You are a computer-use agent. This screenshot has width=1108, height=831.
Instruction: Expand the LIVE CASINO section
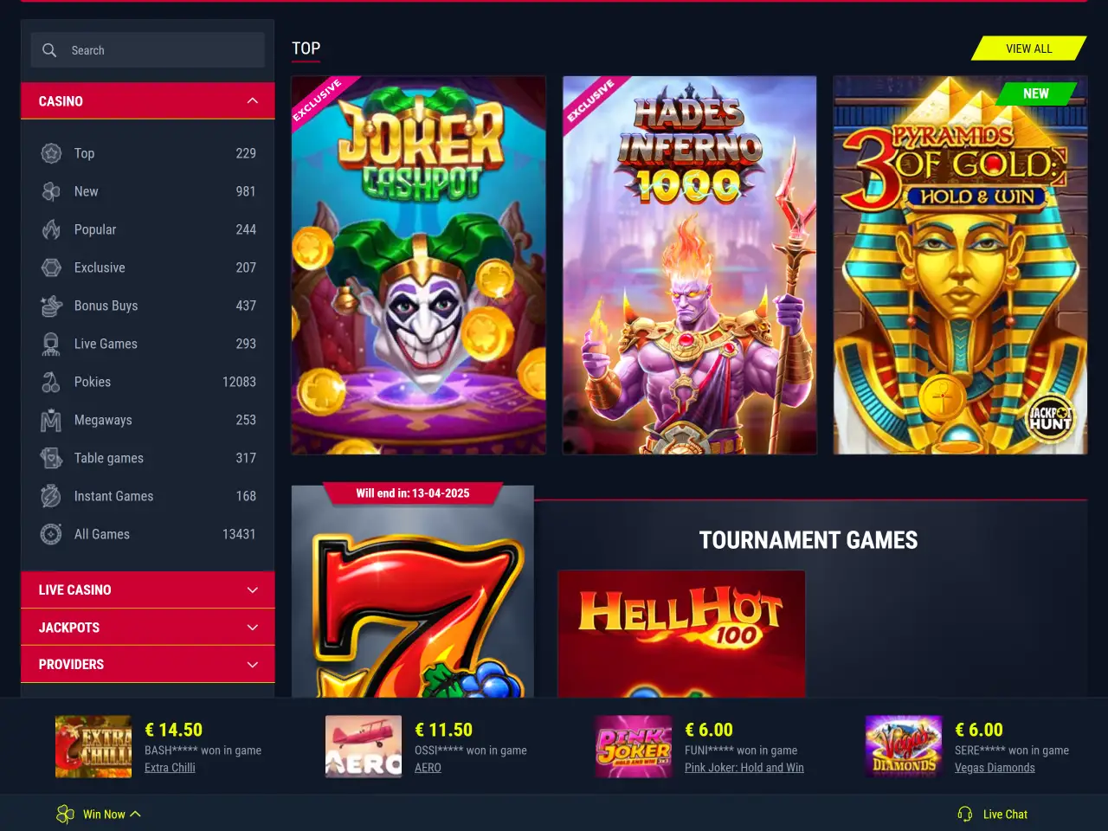(x=148, y=589)
